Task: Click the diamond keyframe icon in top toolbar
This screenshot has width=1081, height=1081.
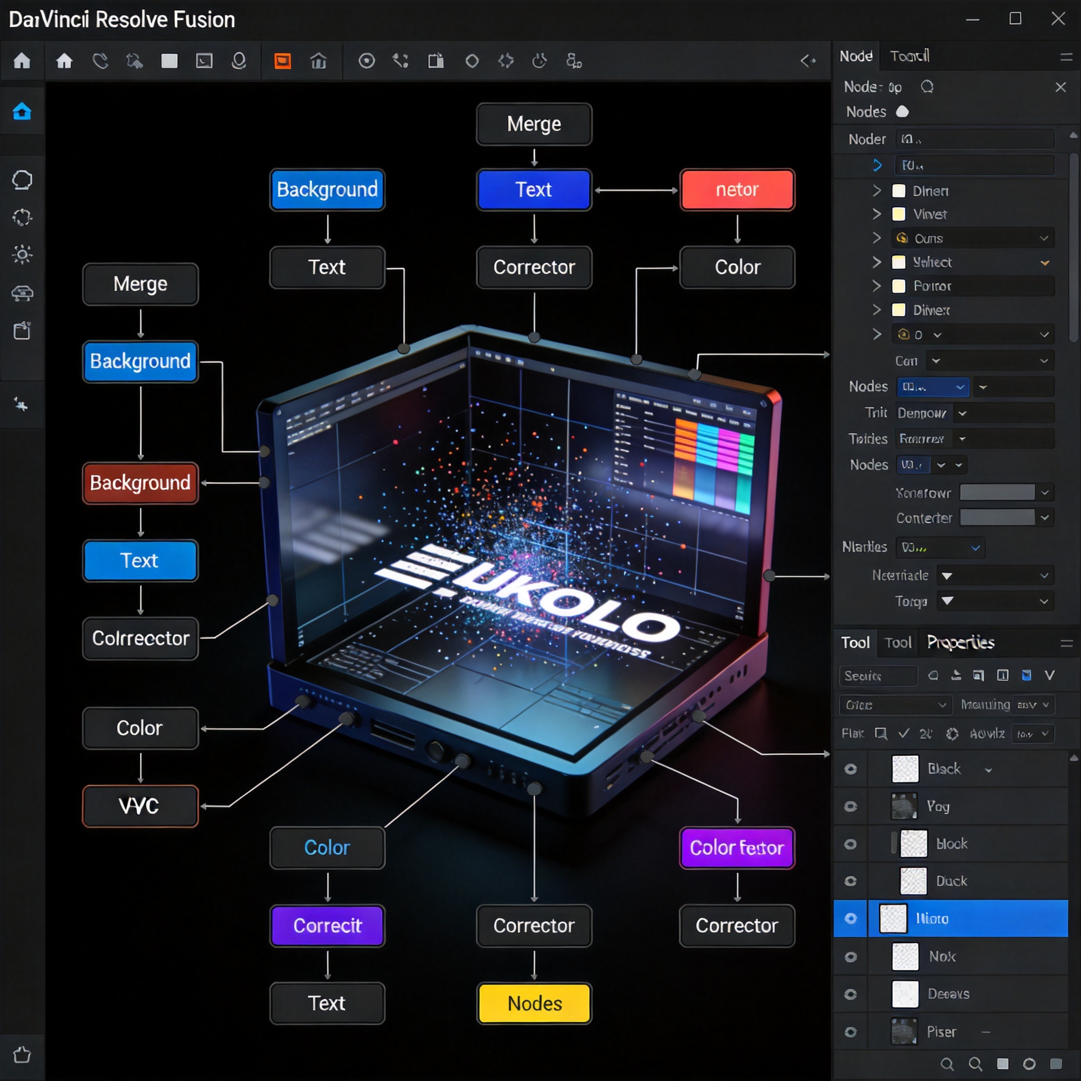Action: 472,60
